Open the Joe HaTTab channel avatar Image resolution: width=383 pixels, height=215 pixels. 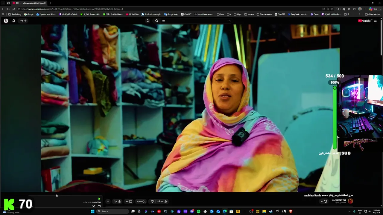(350, 201)
